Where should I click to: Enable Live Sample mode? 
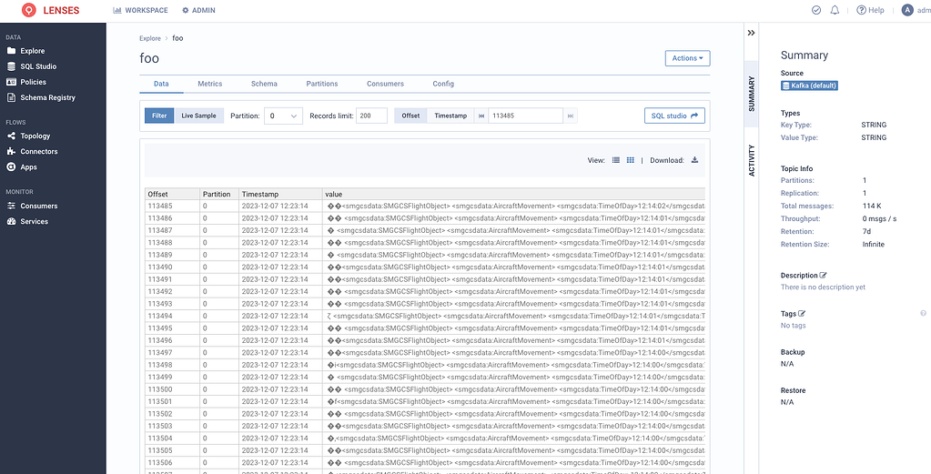(198, 116)
